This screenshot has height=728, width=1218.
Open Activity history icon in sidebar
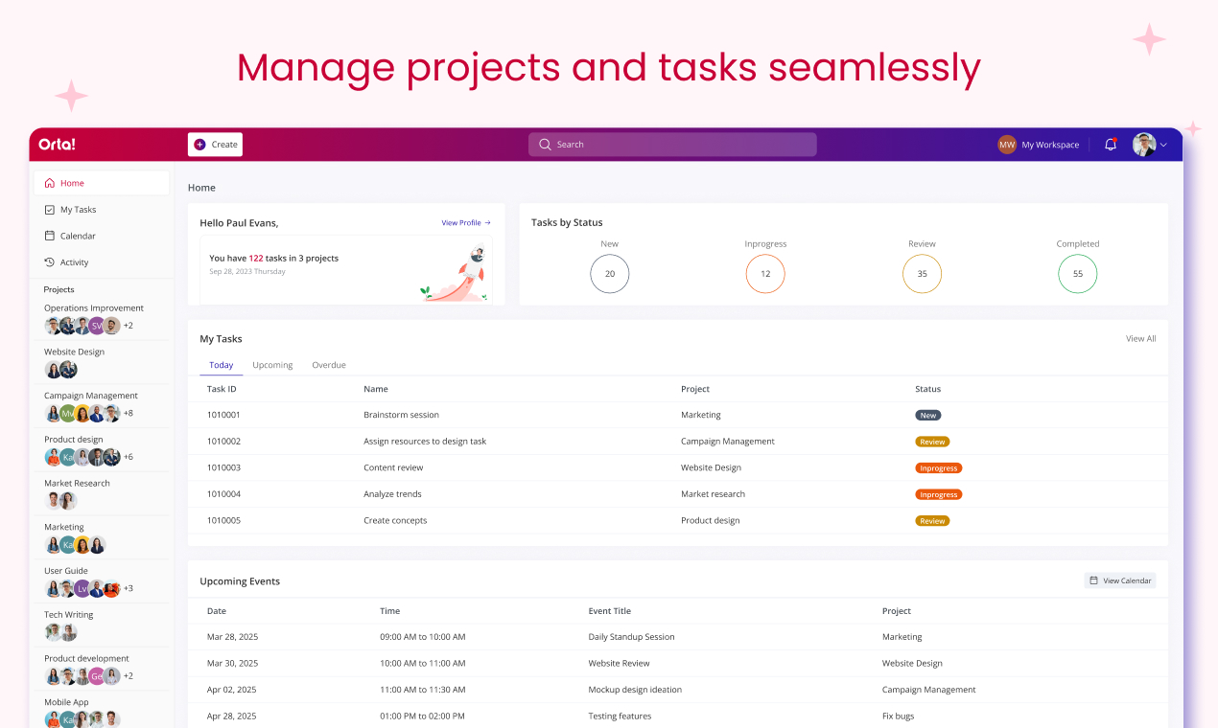50,262
